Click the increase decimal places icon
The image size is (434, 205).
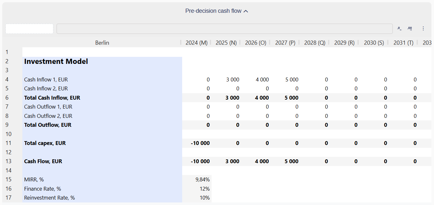410,28
